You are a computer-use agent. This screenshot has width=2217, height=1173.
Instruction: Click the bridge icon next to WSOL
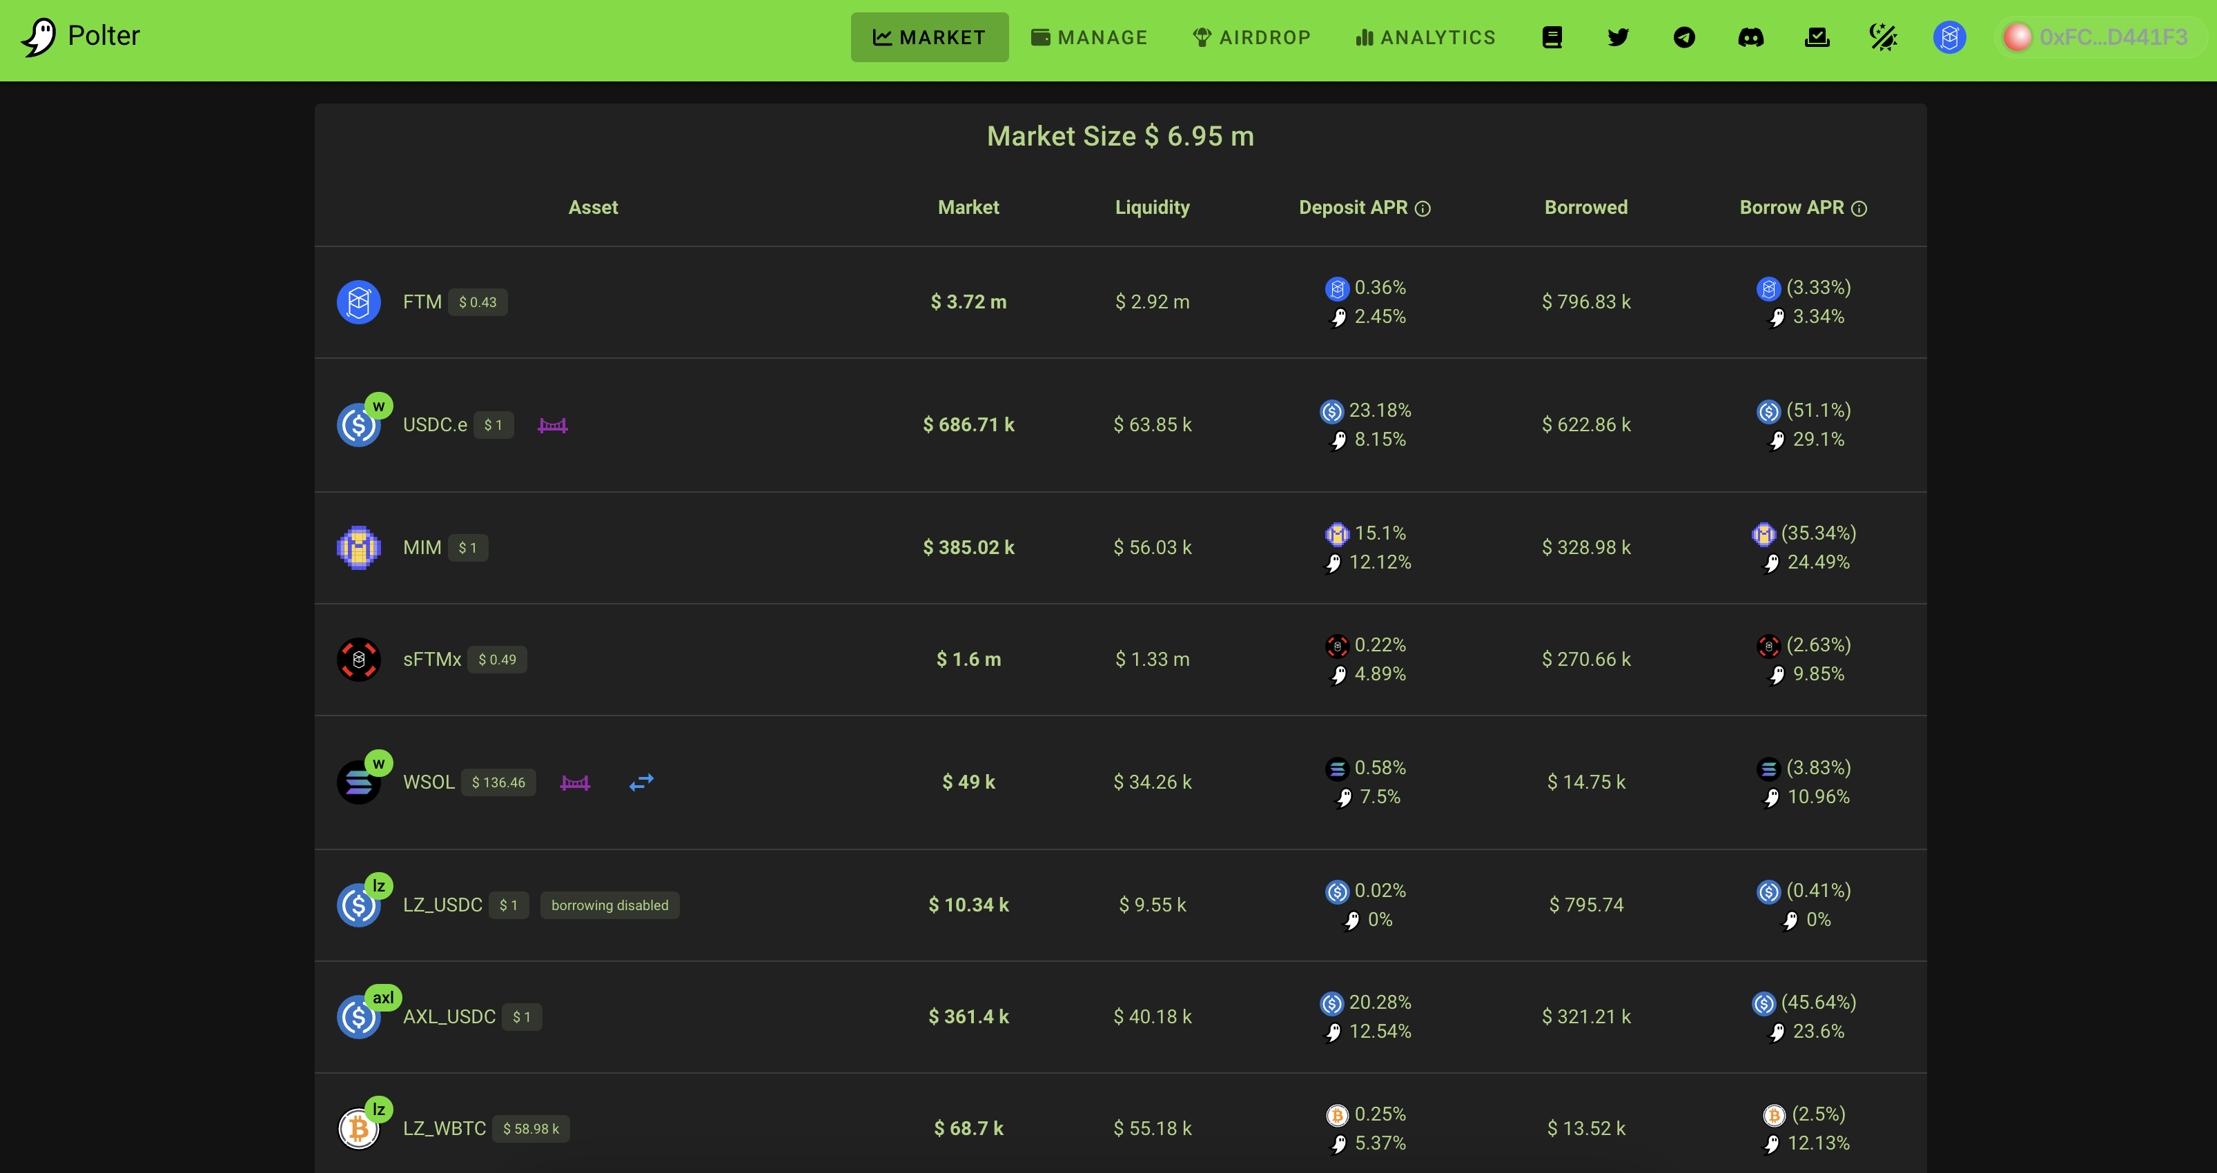pyautogui.click(x=575, y=782)
